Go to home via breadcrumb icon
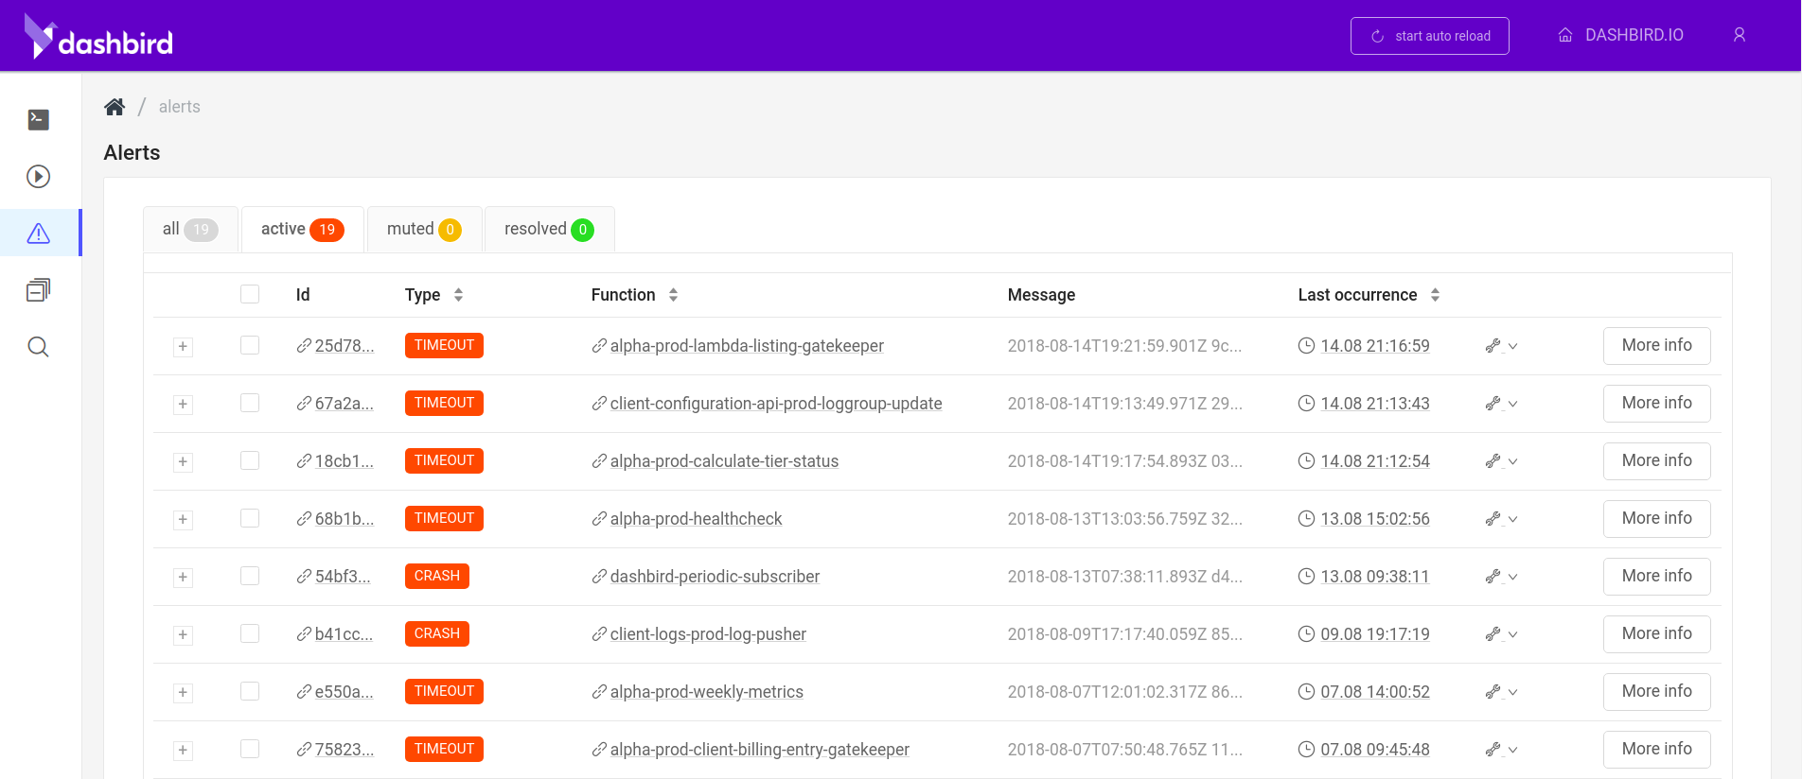Image resolution: width=1802 pixels, height=779 pixels. coord(115,107)
